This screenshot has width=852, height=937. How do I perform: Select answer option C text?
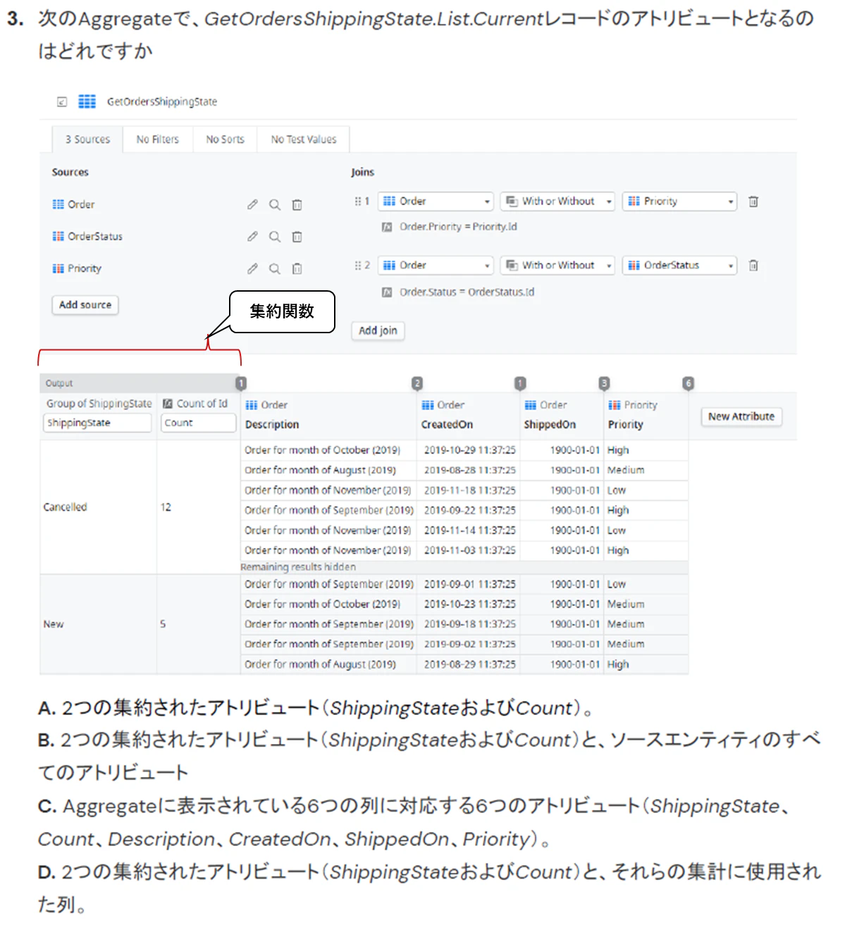click(x=413, y=822)
